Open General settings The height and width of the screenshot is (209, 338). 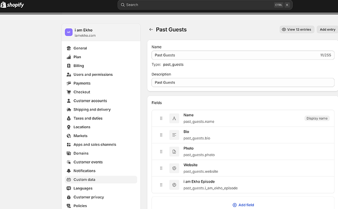(80, 48)
